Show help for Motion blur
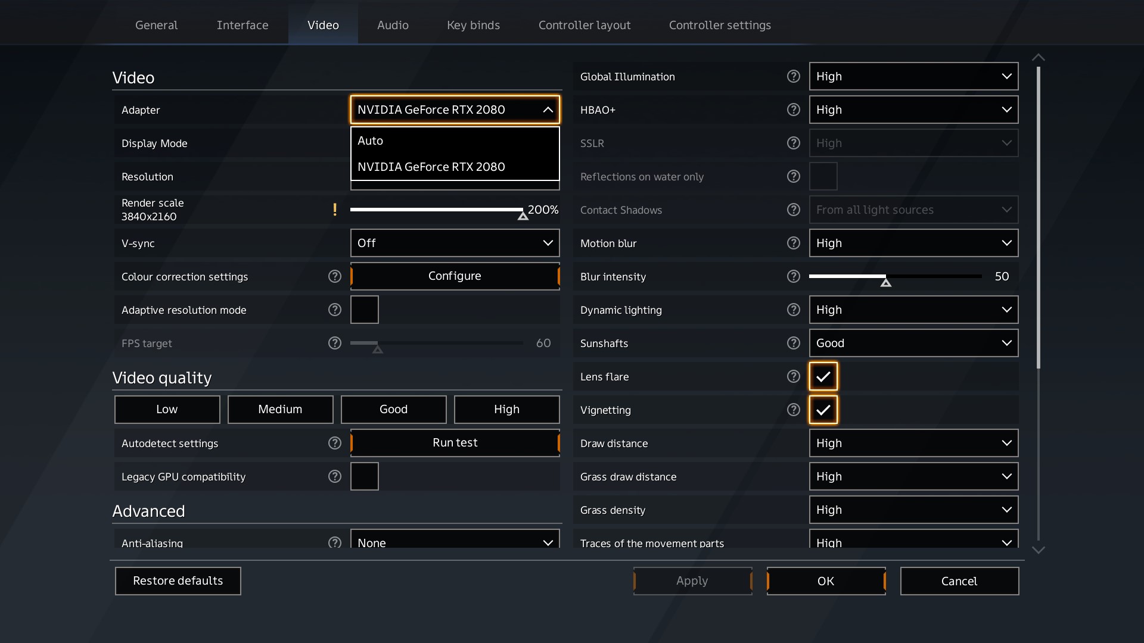Viewport: 1144px width, 643px height. pyautogui.click(x=793, y=243)
